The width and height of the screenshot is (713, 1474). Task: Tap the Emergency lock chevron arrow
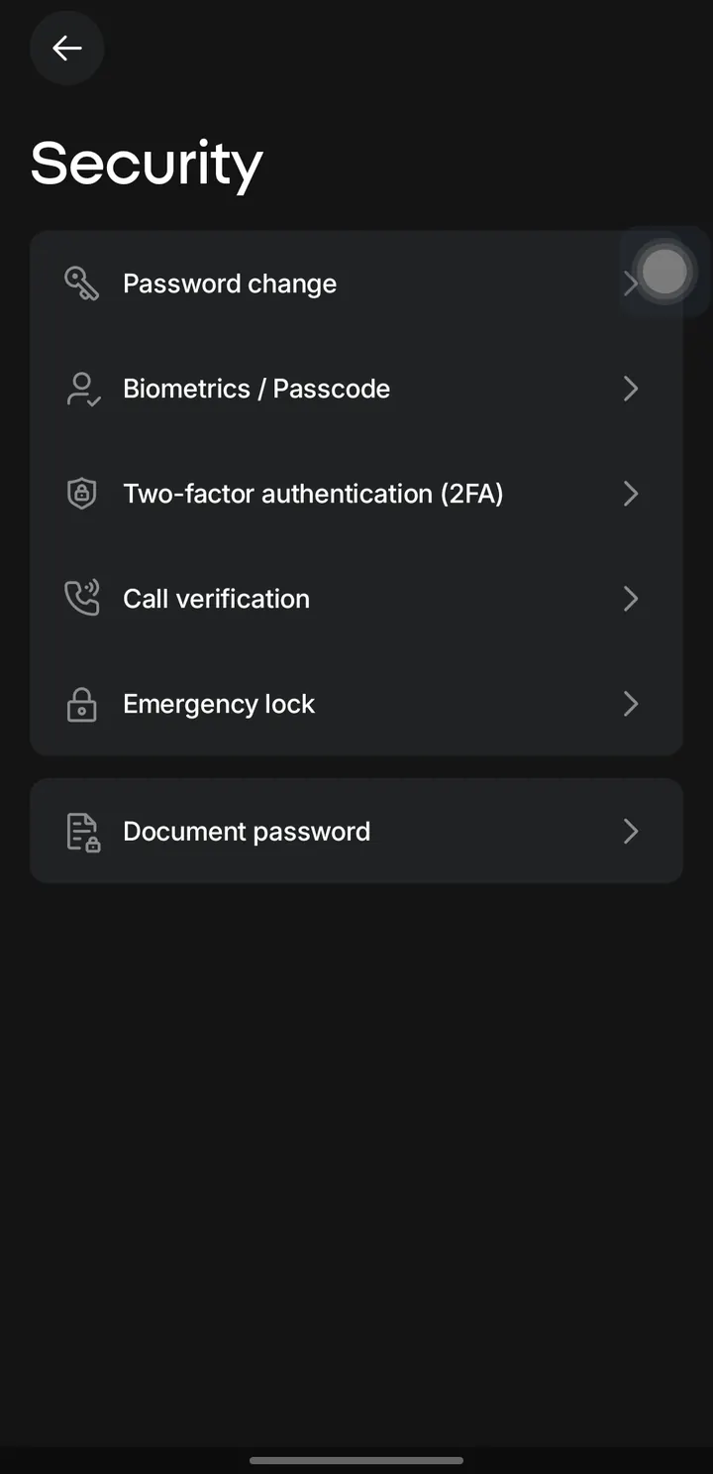tap(630, 704)
